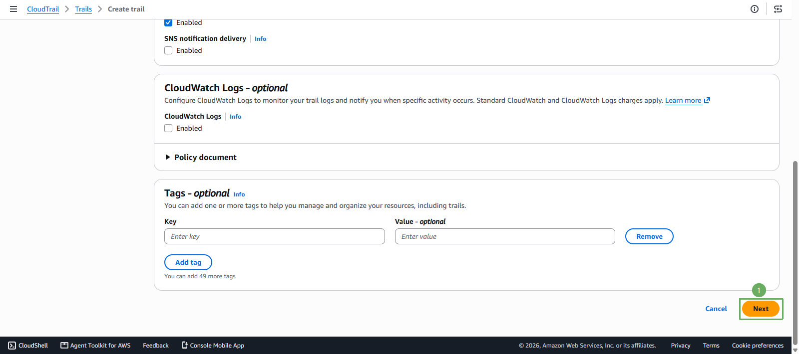Add another tag

(188, 262)
